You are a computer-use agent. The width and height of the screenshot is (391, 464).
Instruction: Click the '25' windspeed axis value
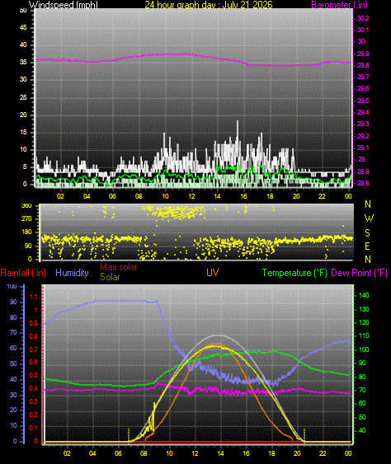(x=23, y=97)
